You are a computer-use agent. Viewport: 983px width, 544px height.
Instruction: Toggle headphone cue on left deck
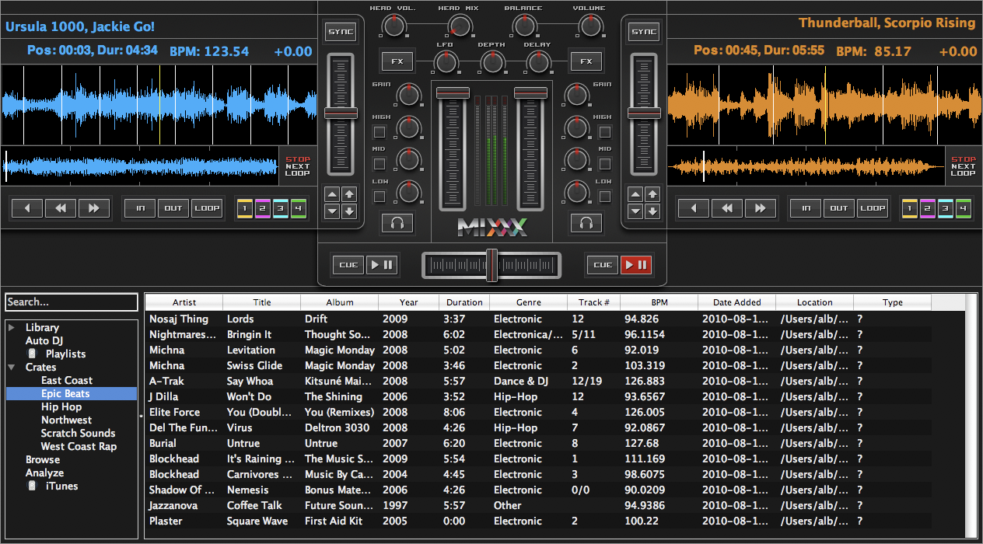coord(397,224)
